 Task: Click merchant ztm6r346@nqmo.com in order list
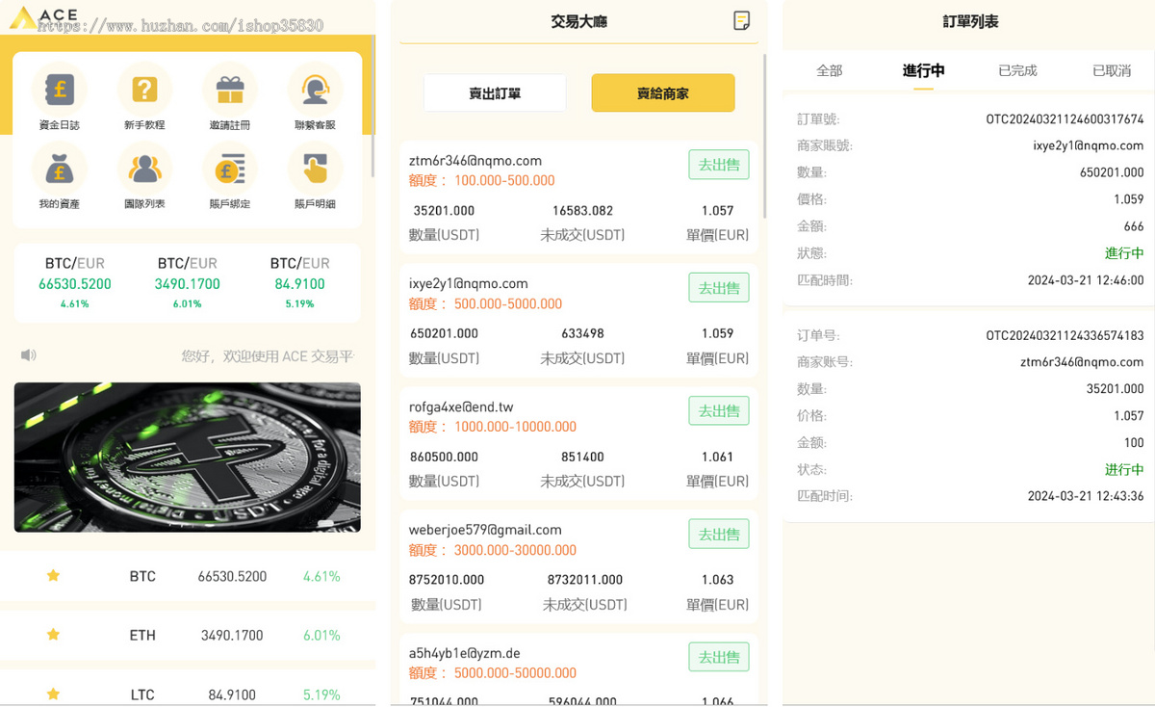tap(1082, 362)
